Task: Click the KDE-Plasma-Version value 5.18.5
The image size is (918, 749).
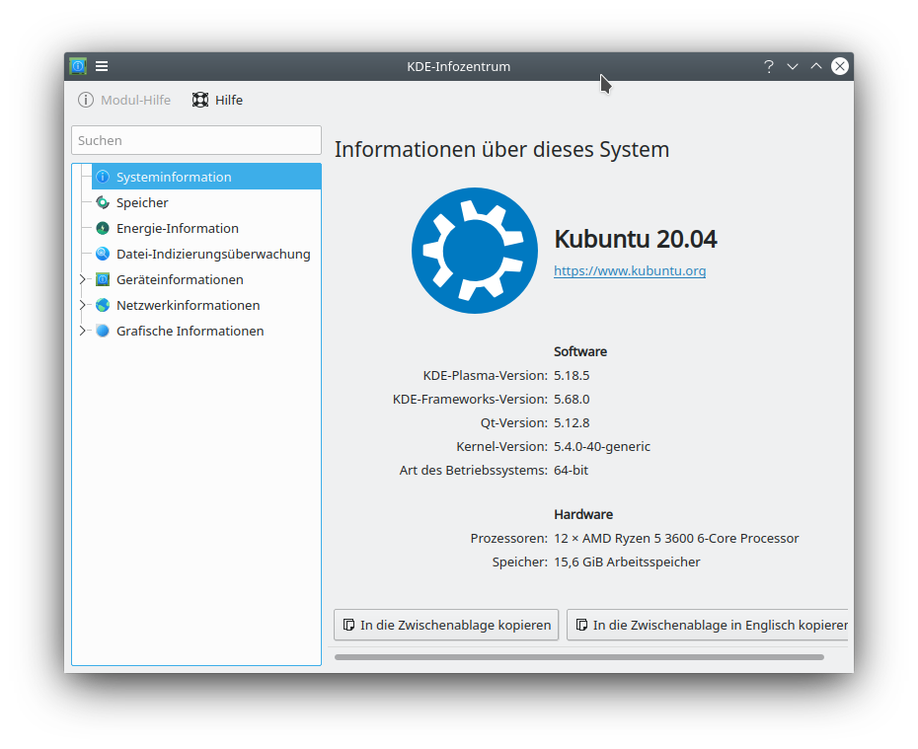Action: coord(572,376)
